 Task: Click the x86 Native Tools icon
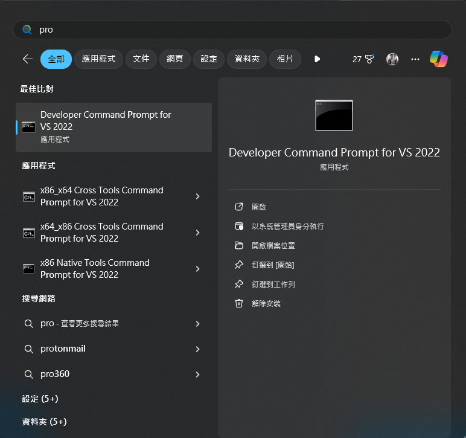pos(29,269)
